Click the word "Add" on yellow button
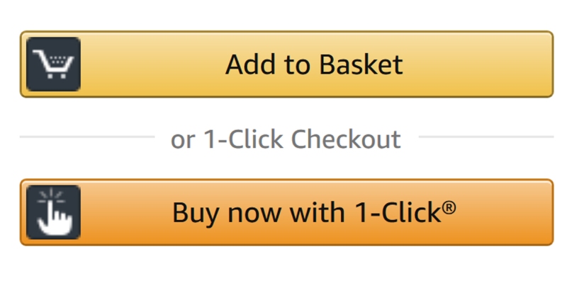This screenshot has height=283, width=567. pos(245,65)
